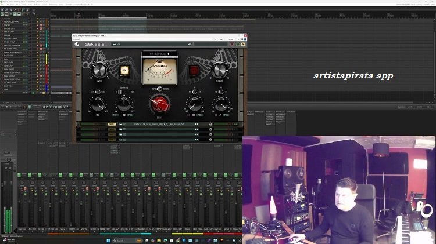Click the MIX knob in Genesis
The image size is (436, 244).
point(98,104)
